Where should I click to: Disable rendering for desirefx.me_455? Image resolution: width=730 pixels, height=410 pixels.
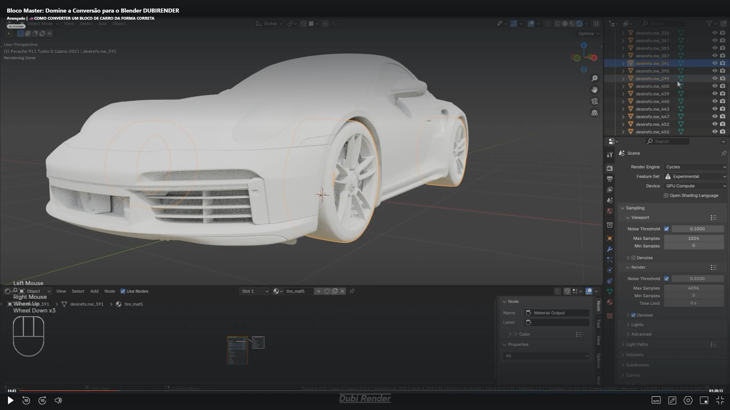click(722, 132)
